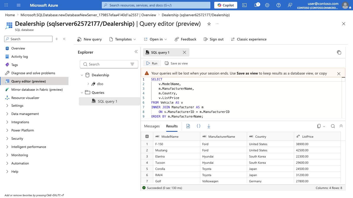Open the top bar feedback person icon
Screen dimensions: 353x198
pos(290,5)
